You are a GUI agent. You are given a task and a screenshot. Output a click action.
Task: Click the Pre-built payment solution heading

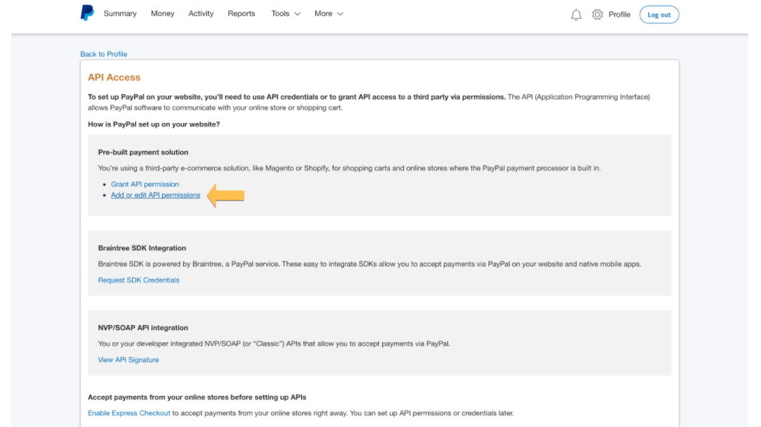pos(143,152)
